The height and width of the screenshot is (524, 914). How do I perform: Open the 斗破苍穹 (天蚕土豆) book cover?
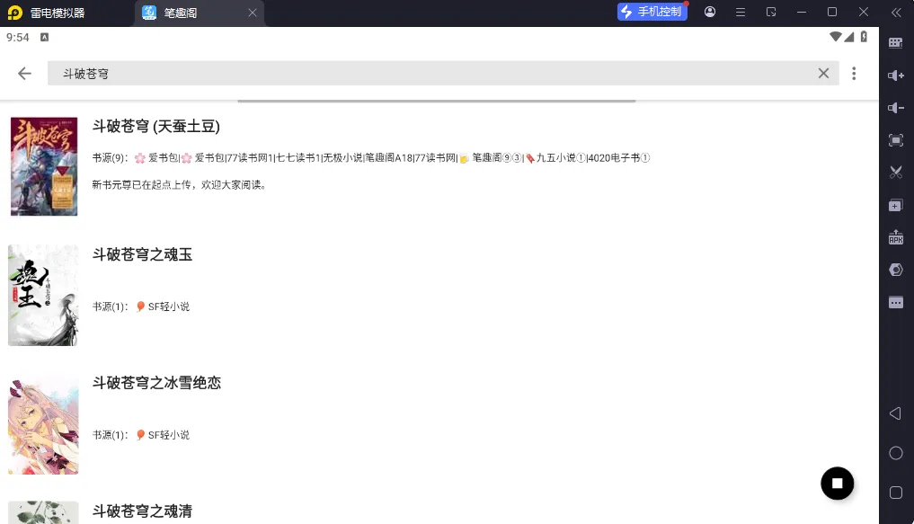(x=44, y=166)
